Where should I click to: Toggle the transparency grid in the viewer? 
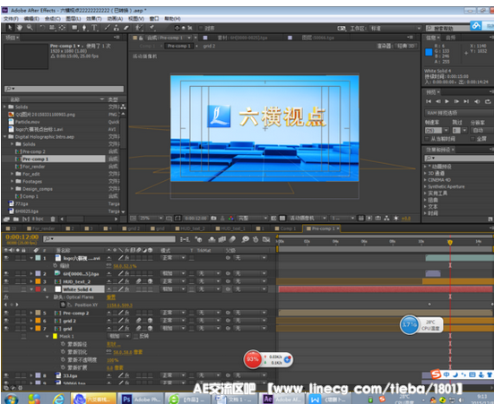282,218
